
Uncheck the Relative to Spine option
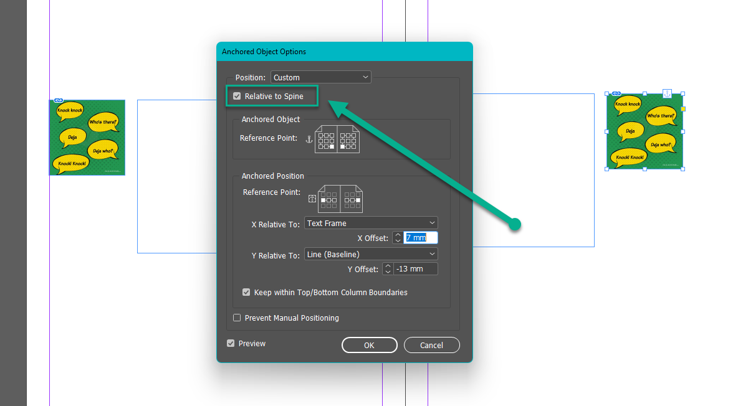tap(237, 96)
